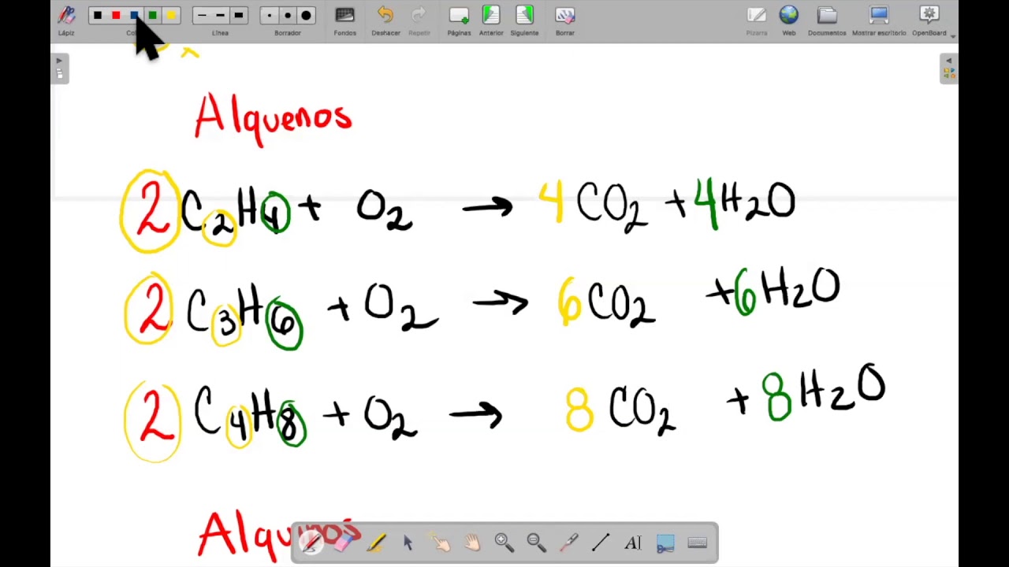This screenshot has width=1009, height=567.
Task: Click zoom in magnifier
Action: (504, 543)
